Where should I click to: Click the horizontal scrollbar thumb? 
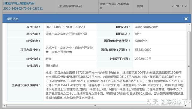coord(95,106)
